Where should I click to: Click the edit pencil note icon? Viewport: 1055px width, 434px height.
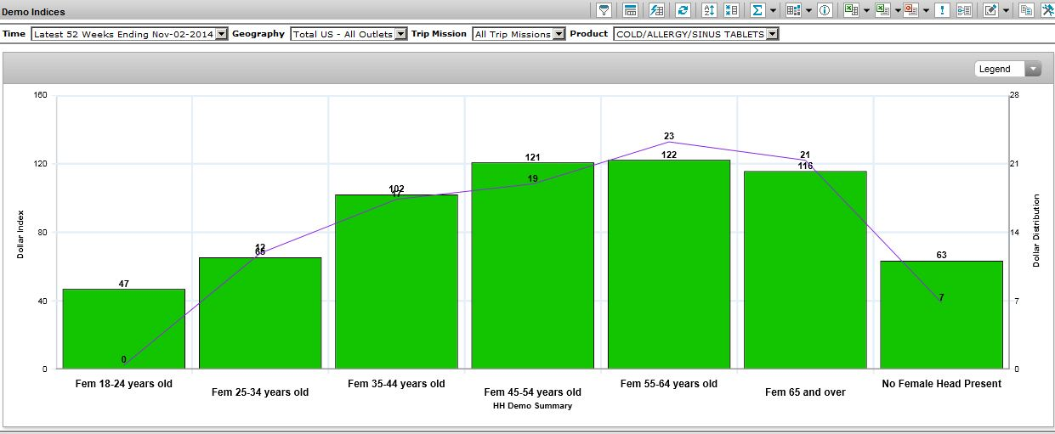(990, 10)
